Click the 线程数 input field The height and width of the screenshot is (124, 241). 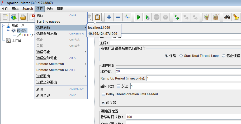(x=178, y=71)
